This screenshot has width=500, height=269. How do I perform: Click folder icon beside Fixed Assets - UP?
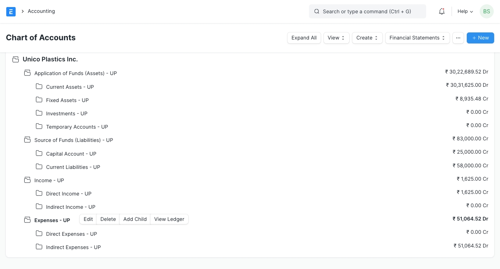pos(39,100)
